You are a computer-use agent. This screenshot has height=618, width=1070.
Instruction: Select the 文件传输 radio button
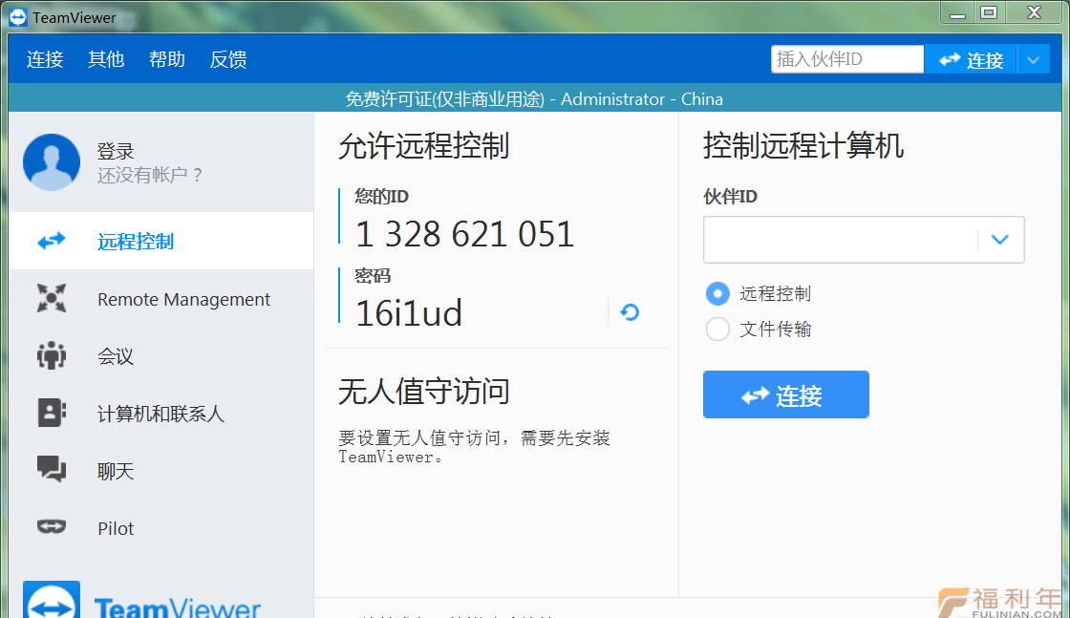(x=717, y=330)
